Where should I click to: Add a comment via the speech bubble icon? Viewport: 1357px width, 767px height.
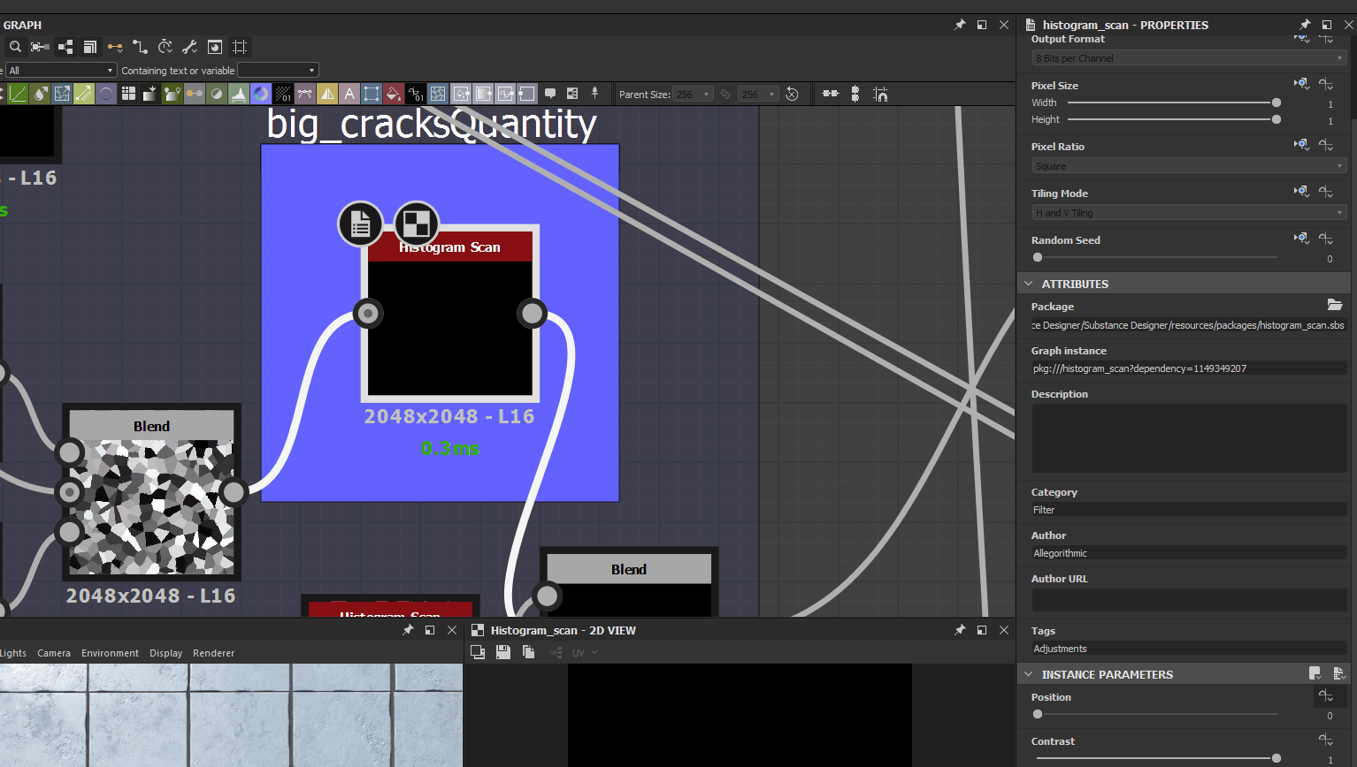tap(549, 94)
